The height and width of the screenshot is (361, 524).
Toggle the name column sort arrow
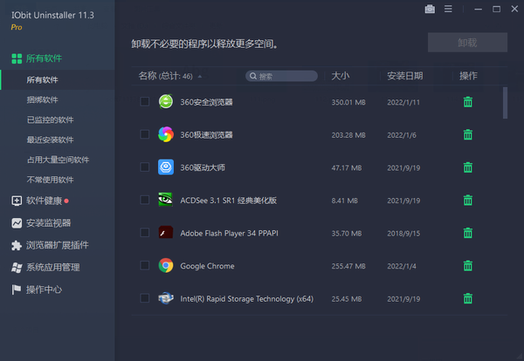pyautogui.click(x=199, y=77)
